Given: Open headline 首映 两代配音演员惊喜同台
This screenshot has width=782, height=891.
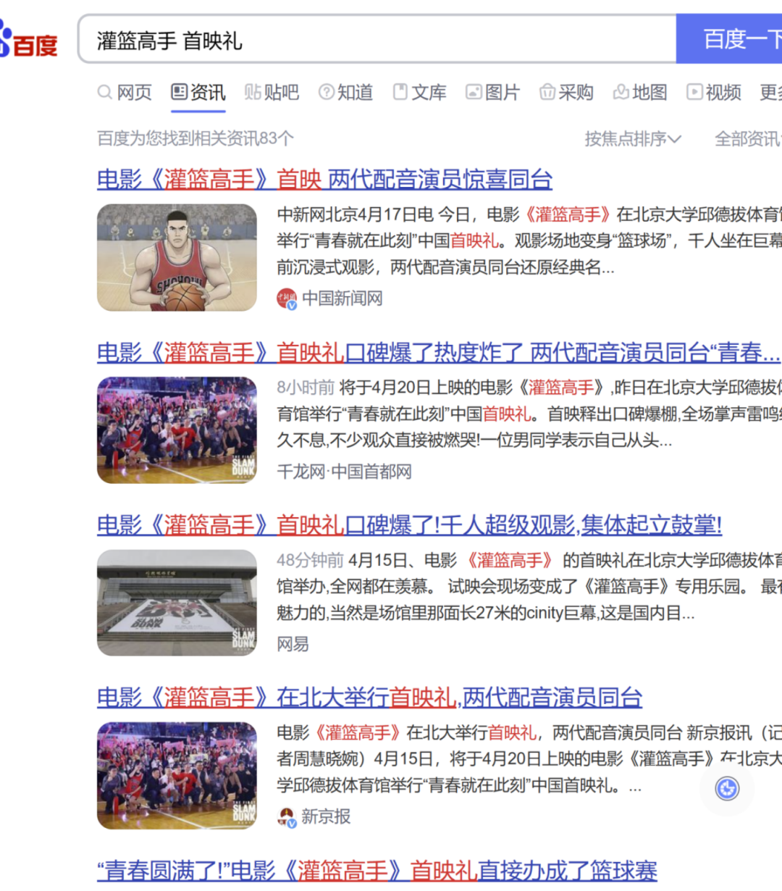Looking at the screenshot, I should tap(324, 179).
